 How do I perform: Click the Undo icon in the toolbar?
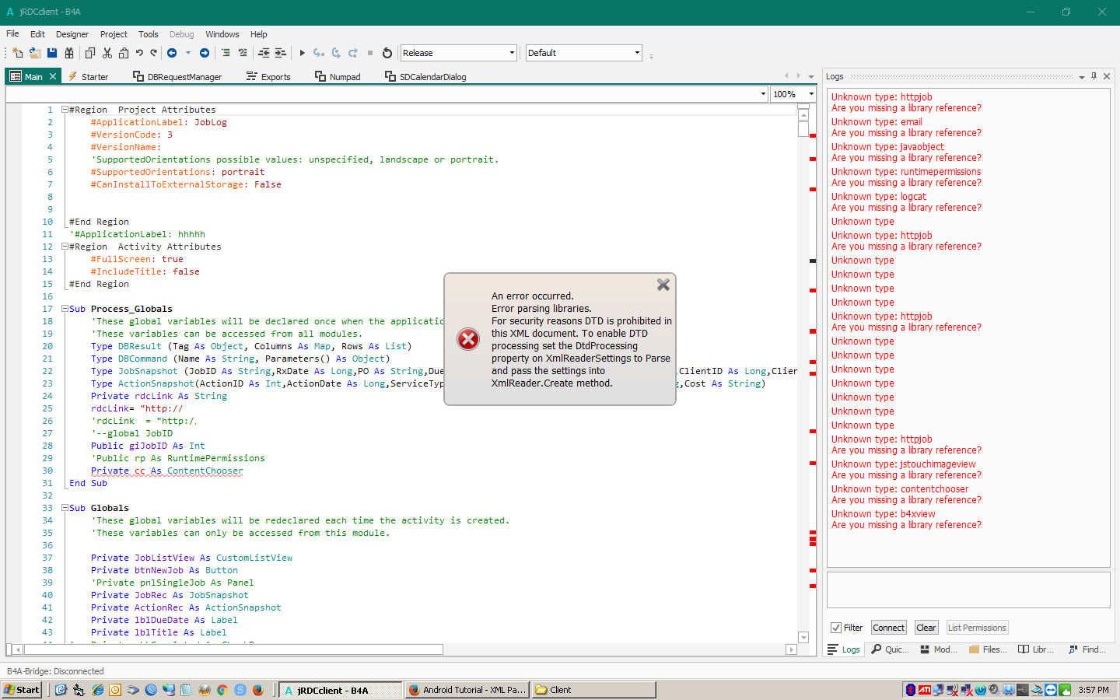(x=139, y=53)
